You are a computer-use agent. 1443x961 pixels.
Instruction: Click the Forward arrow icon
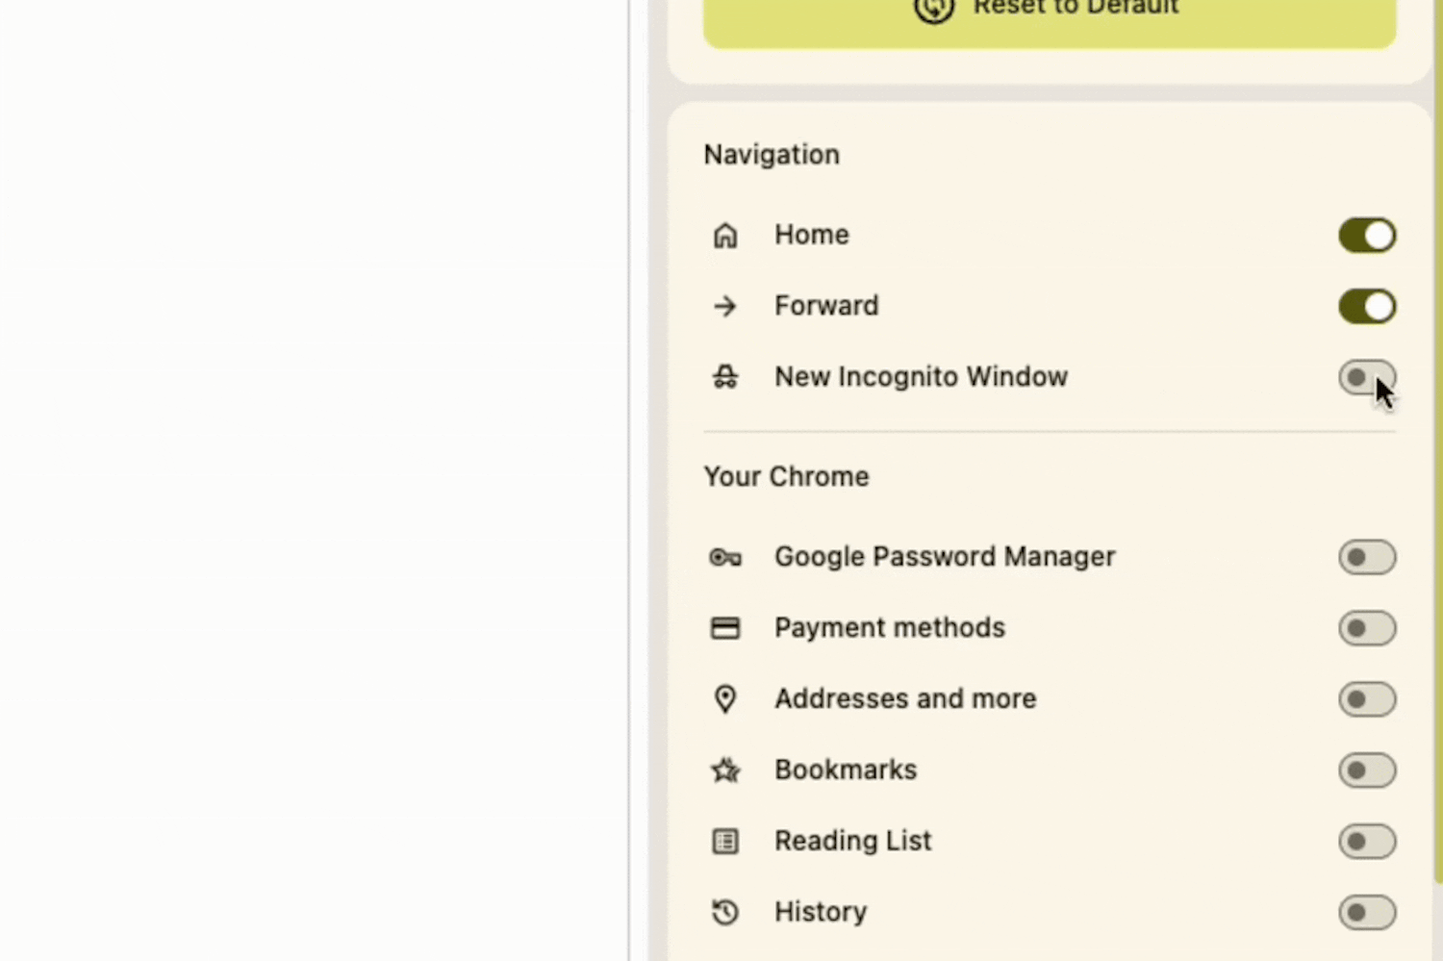click(x=725, y=307)
